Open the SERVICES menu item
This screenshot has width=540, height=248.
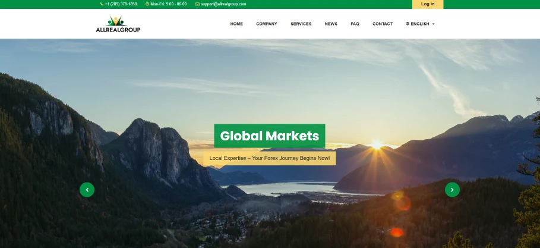click(x=301, y=24)
